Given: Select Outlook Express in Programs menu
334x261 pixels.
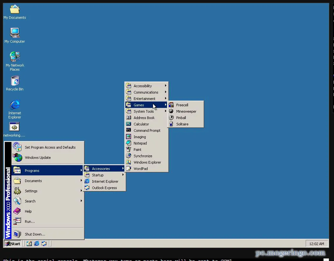Looking at the screenshot, I should tap(104, 188).
